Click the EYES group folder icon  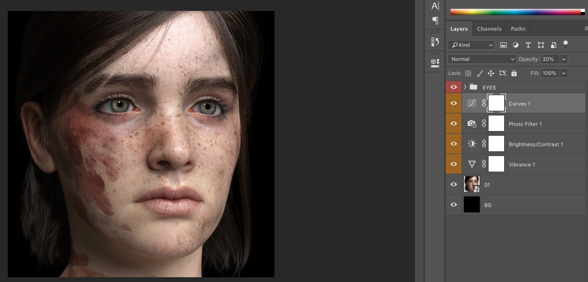pos(473,87)
